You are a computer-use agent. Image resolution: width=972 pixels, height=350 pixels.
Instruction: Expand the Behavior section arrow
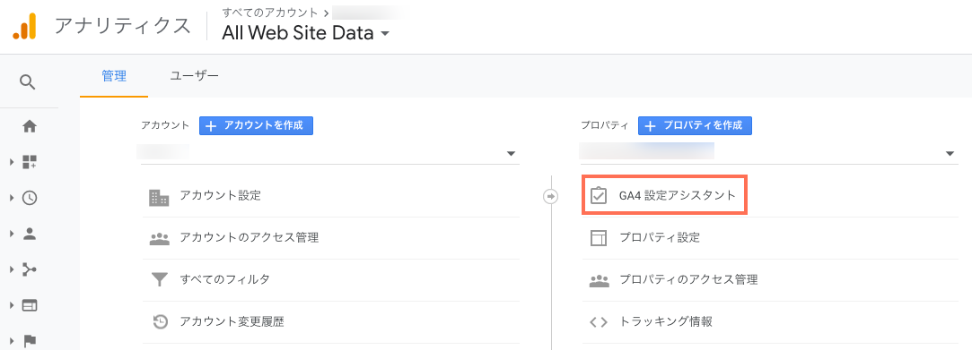[x=11, y=305]
